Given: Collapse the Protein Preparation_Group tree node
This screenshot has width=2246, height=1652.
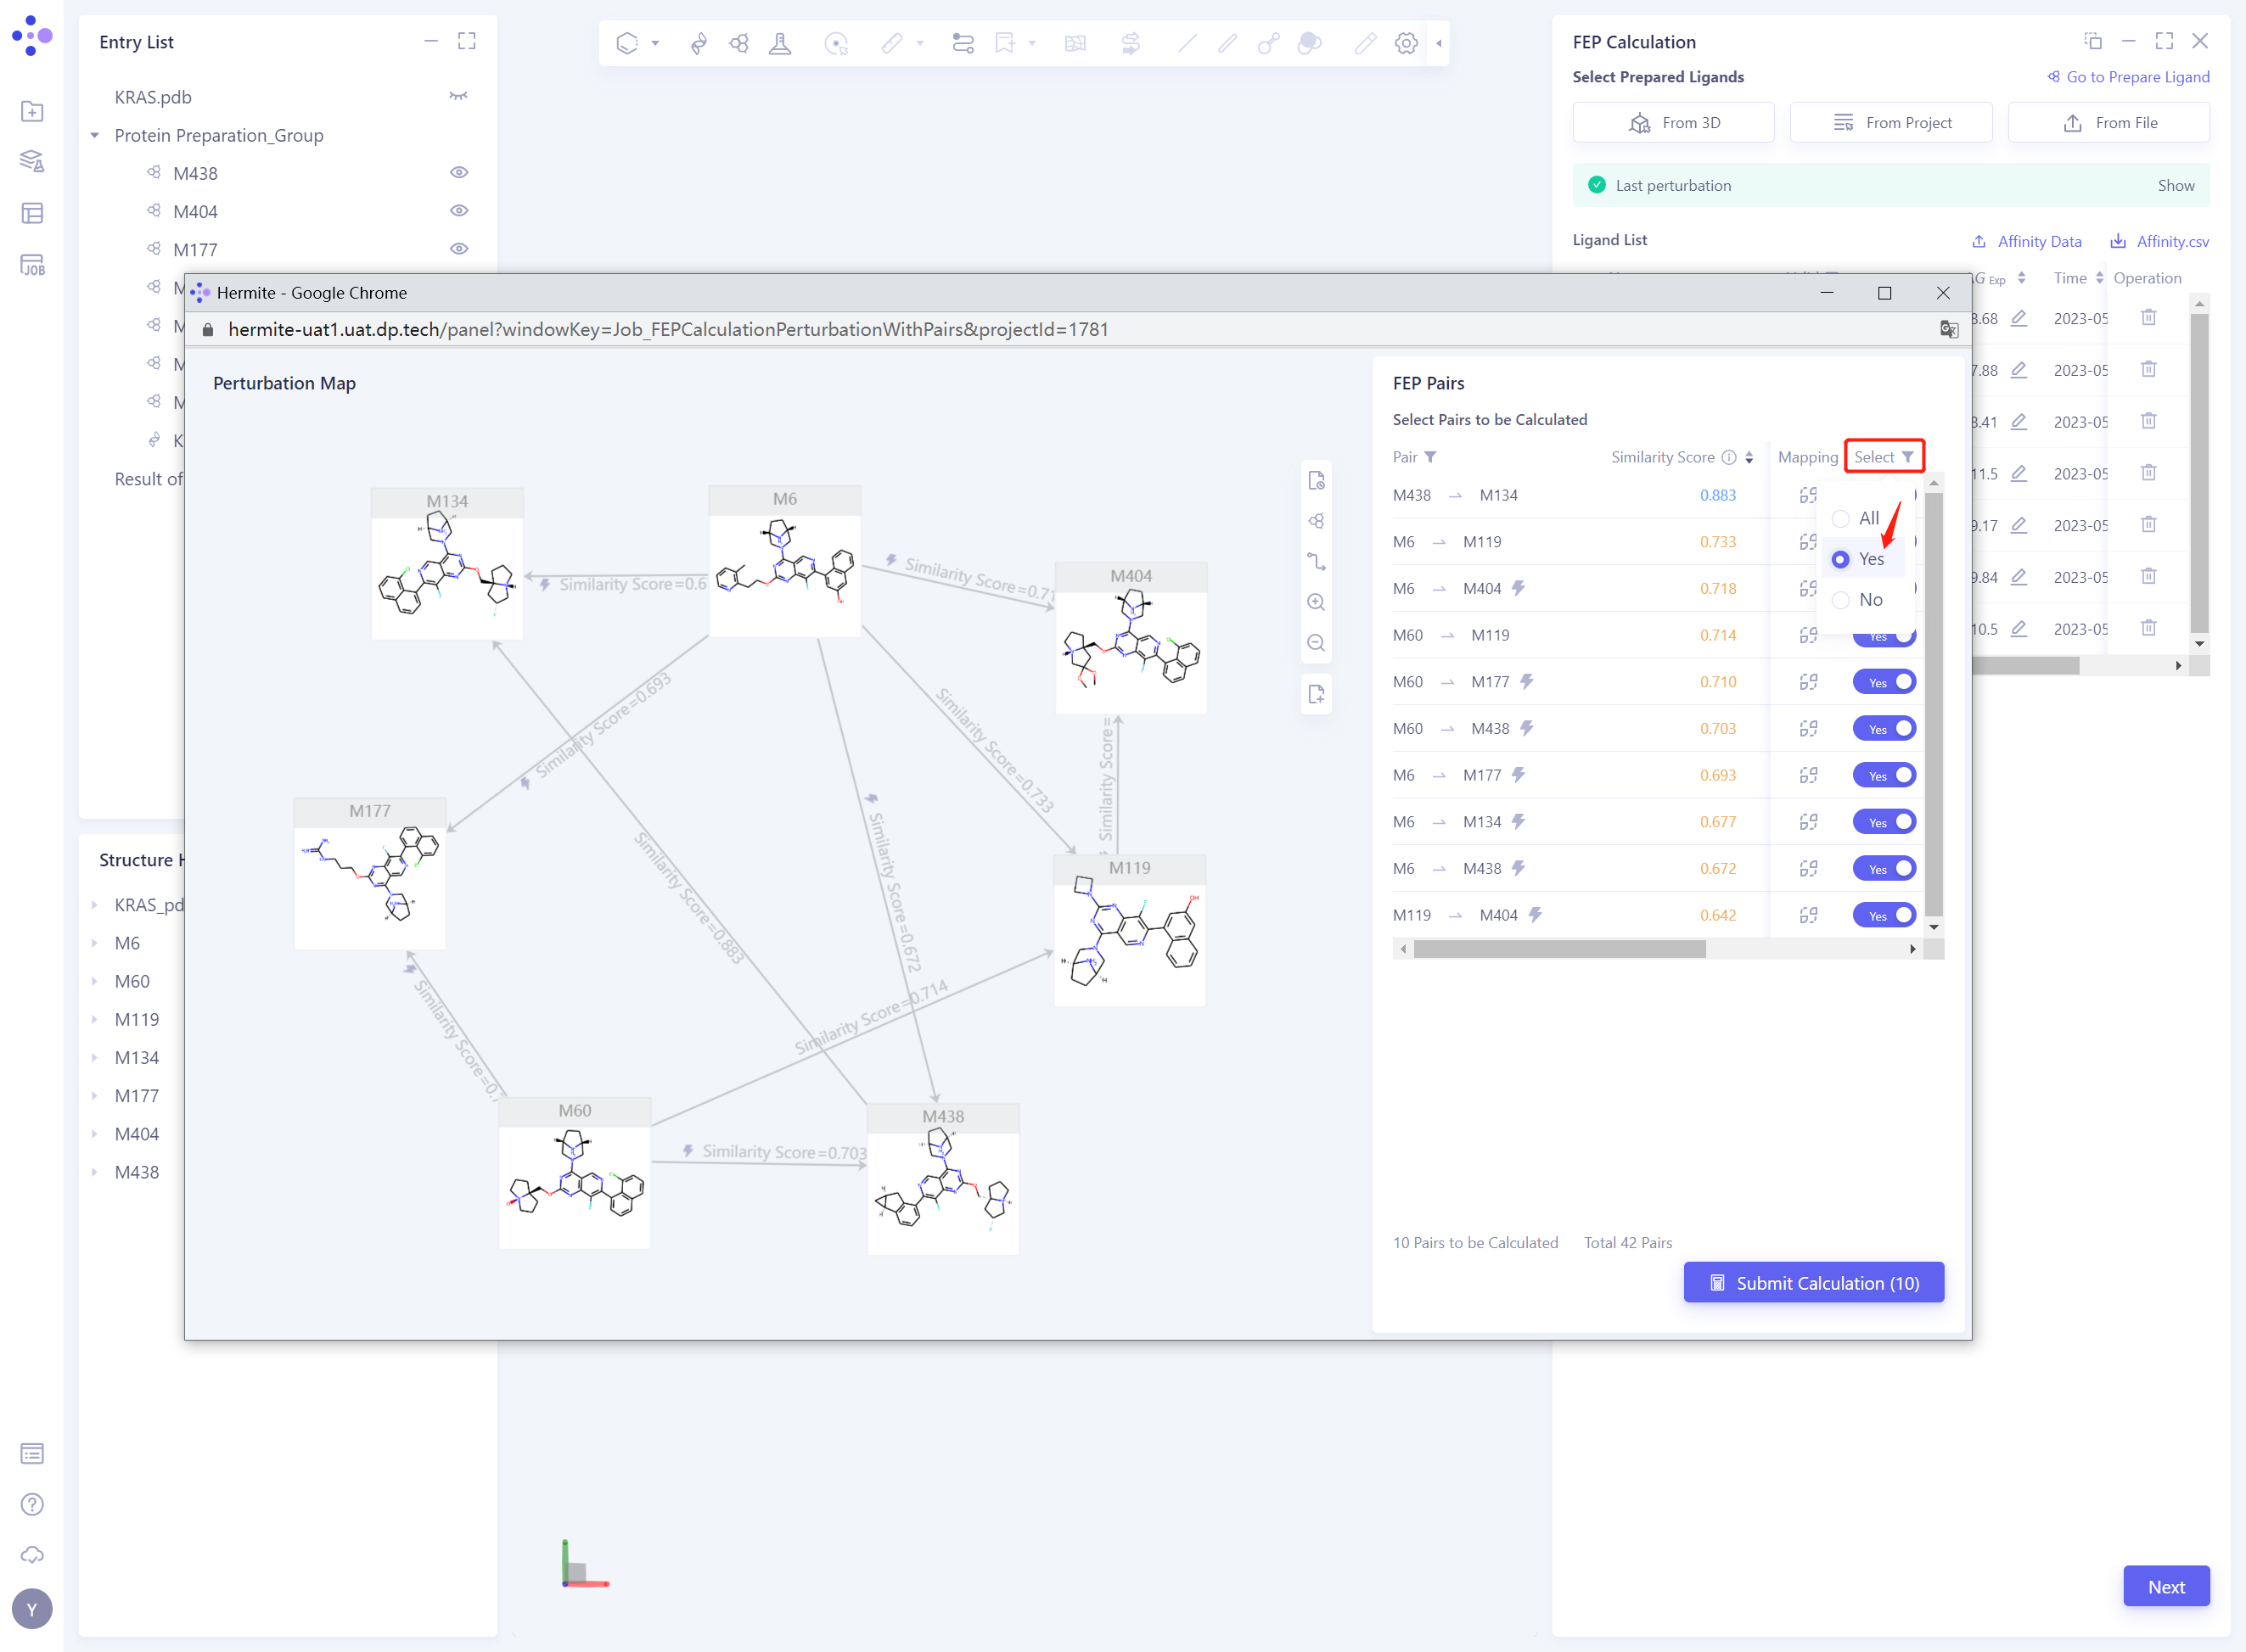Looking at the screenshot, I should (95, 135).
